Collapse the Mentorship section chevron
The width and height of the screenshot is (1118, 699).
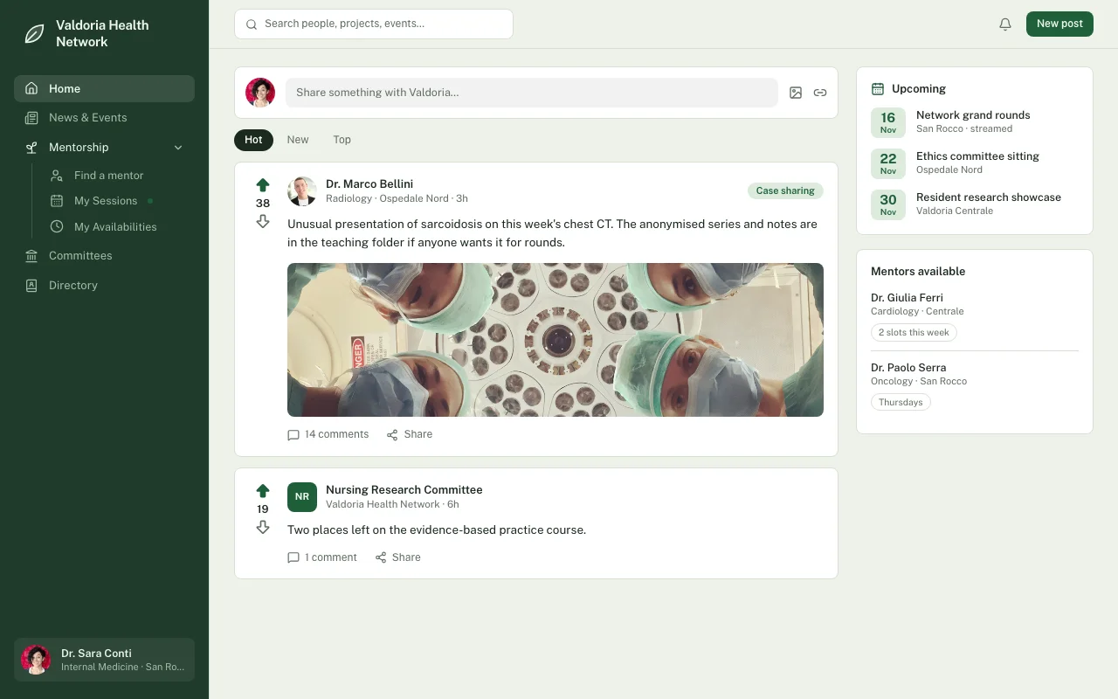(x=178, y=148)
